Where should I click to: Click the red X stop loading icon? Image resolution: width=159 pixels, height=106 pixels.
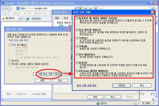click(x=90, y=8)
